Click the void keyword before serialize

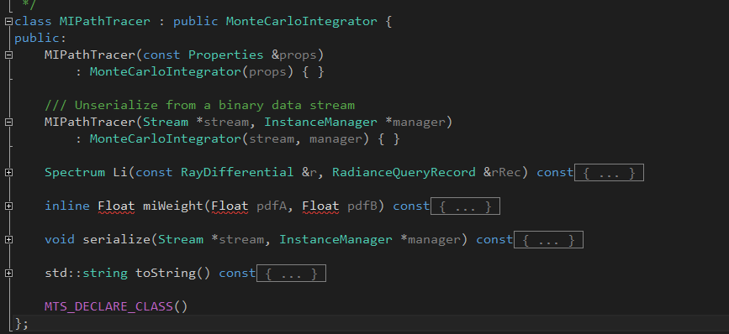tap(60, 240)
